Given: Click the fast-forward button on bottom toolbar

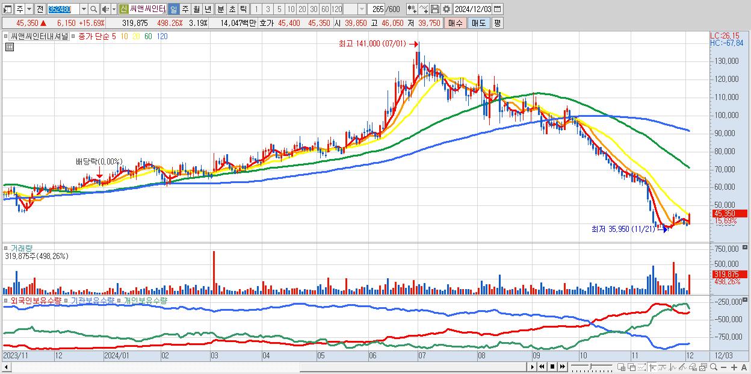Looking at the screenshot, I should point(563,367).
